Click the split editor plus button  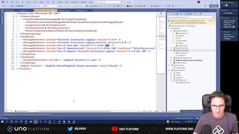[x=161, y=13]
